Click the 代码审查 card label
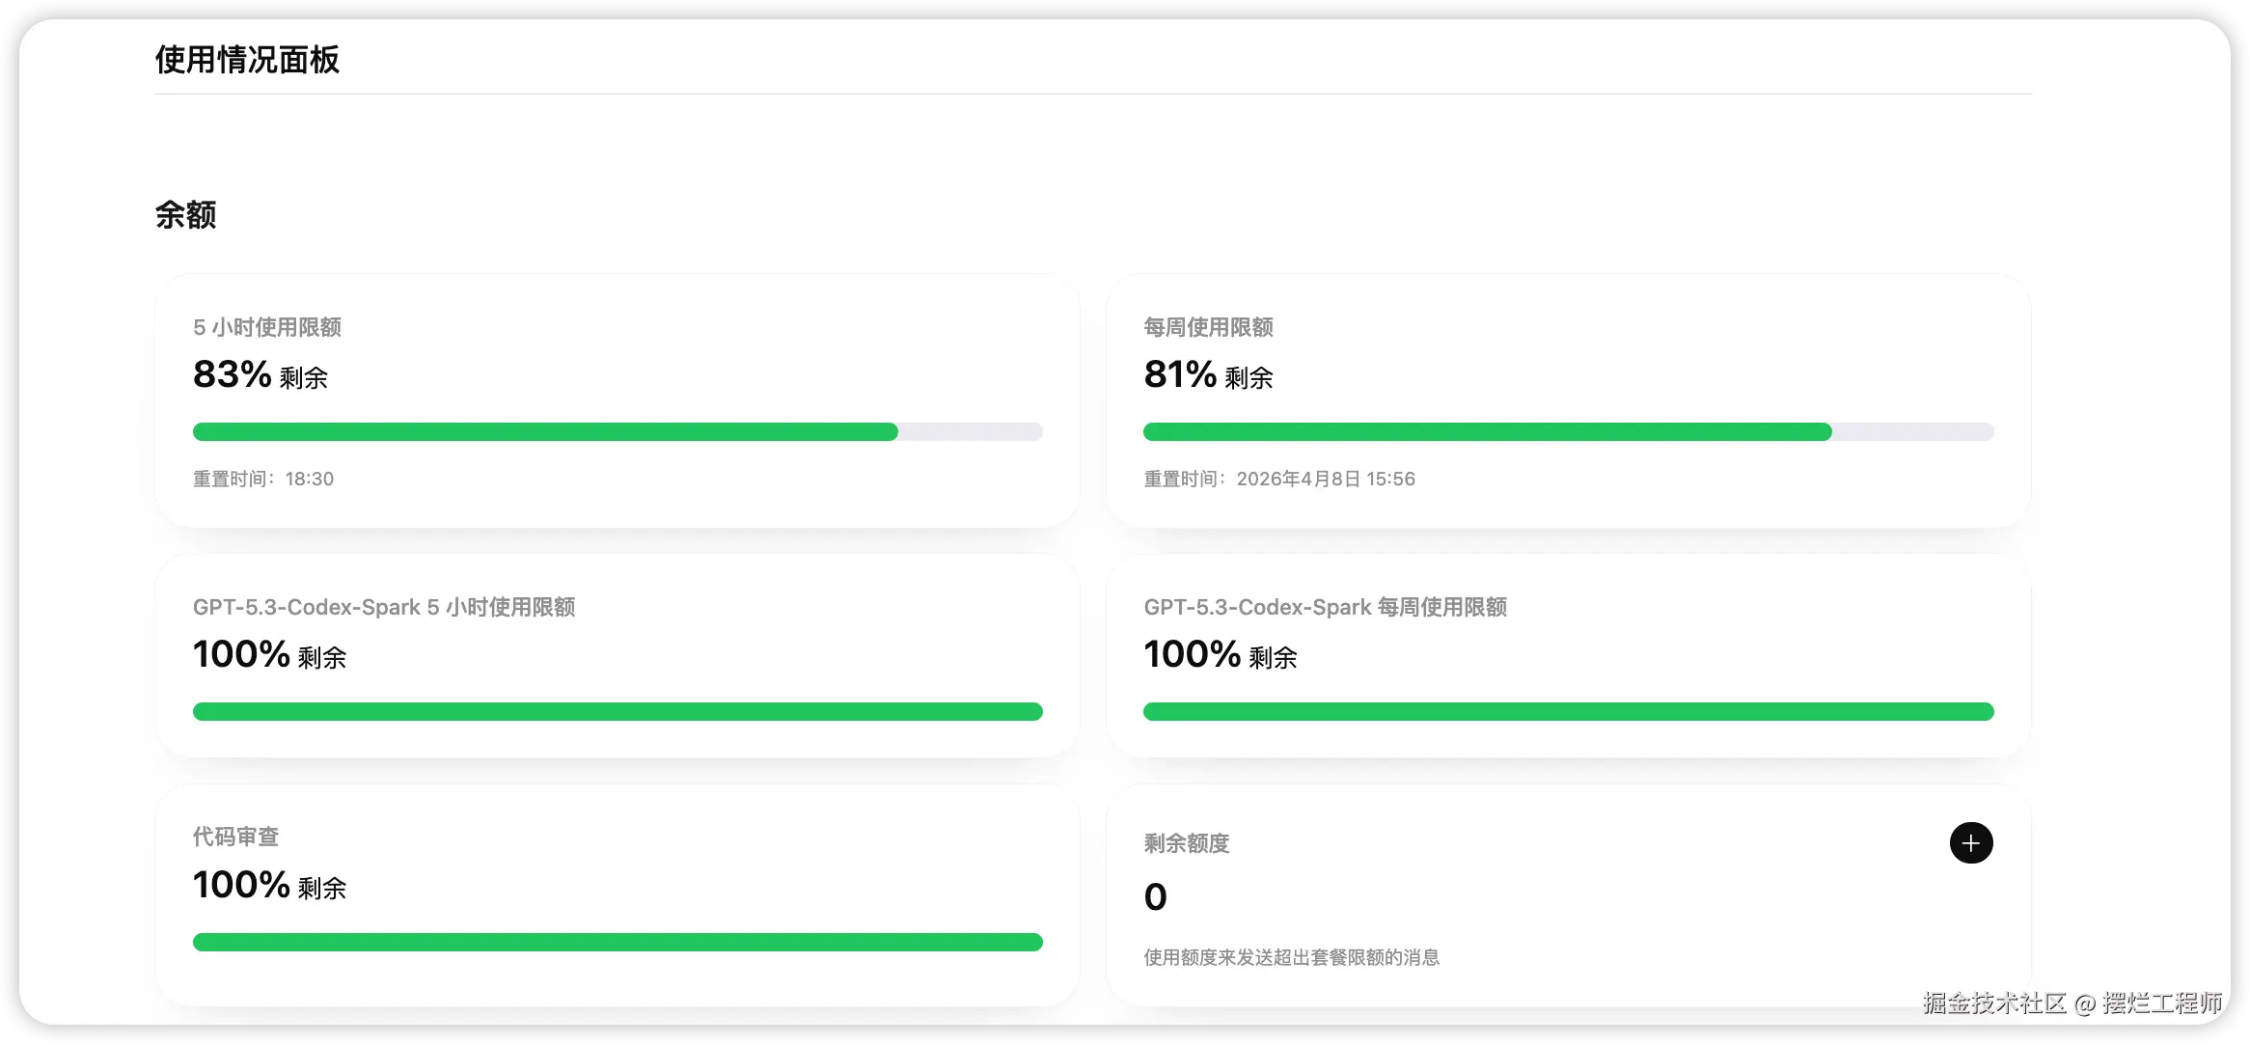Image resolution: width=2250 pixels, height=1044 pixels. tap(235, 837)
